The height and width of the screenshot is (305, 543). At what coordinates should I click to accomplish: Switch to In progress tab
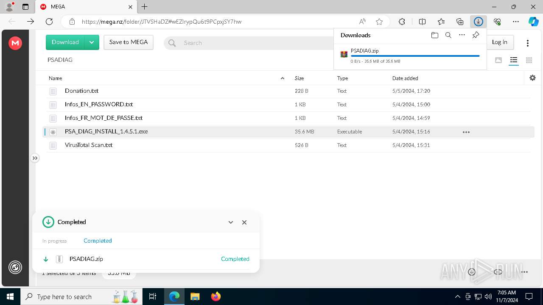tap(54, 241)
